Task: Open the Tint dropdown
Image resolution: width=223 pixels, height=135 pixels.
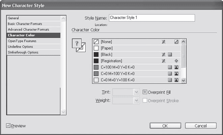Action: coord(136,92)
